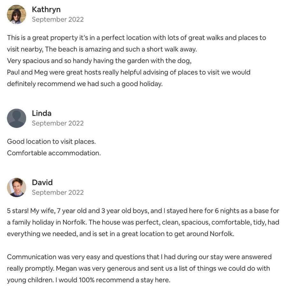Click "I would 100% recommend a stay here."

point(113,280)
